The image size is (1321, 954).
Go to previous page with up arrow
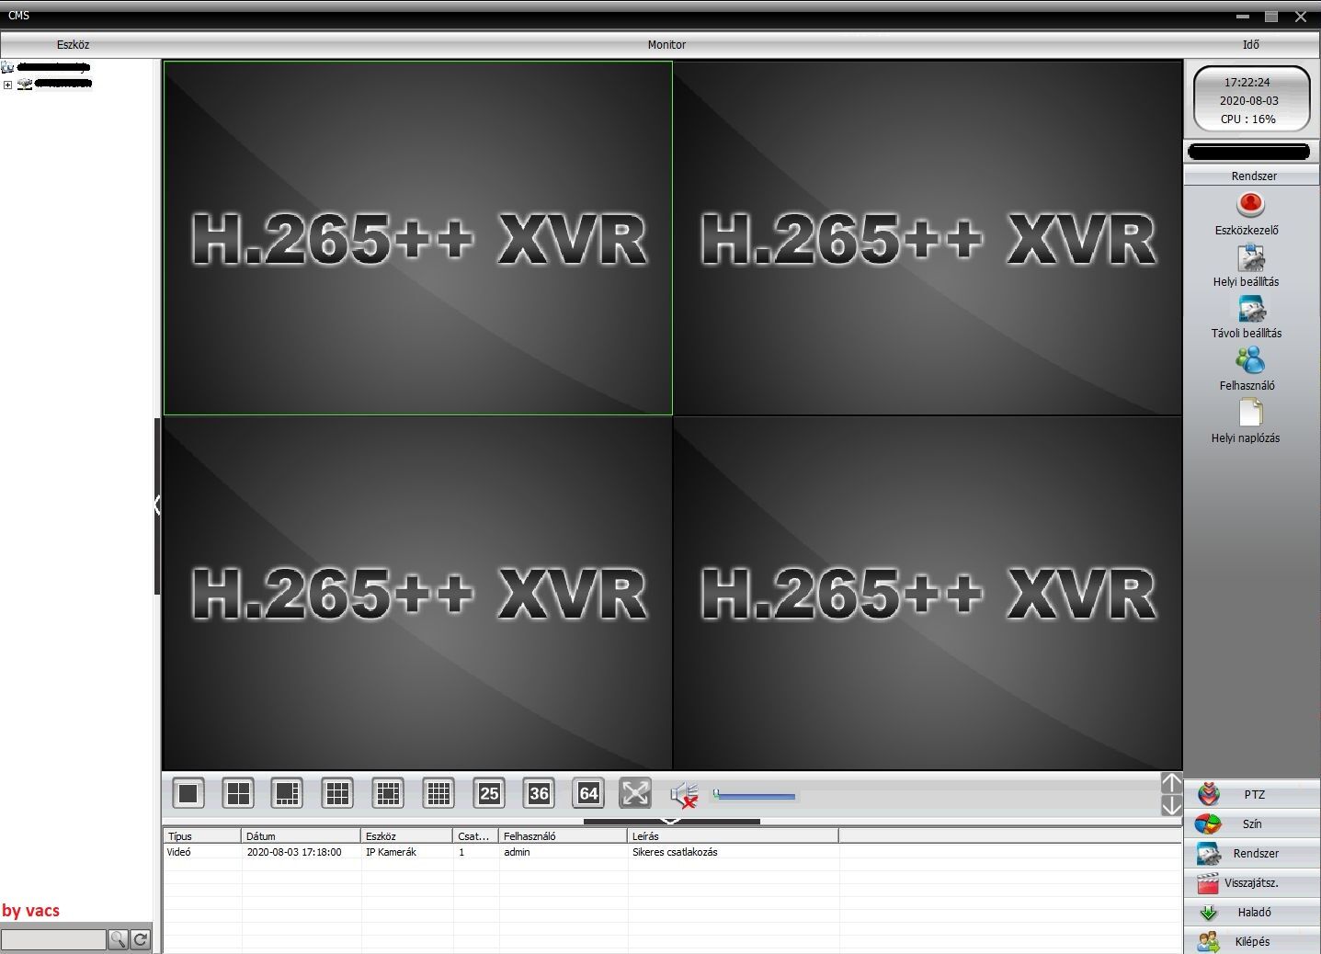1171,783
